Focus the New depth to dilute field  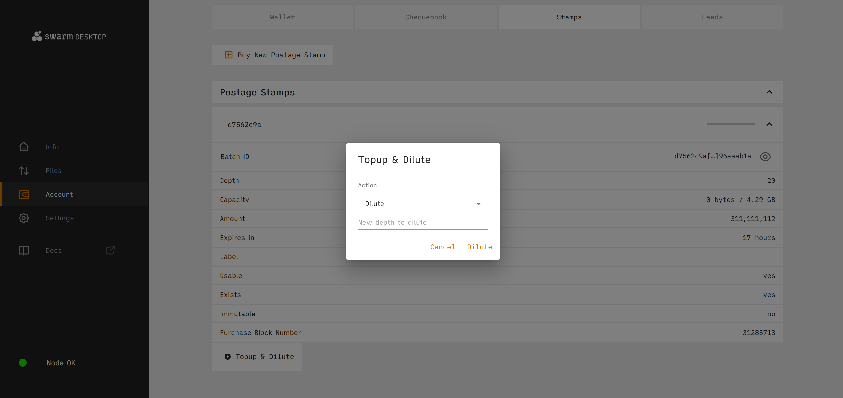point(423,223)
